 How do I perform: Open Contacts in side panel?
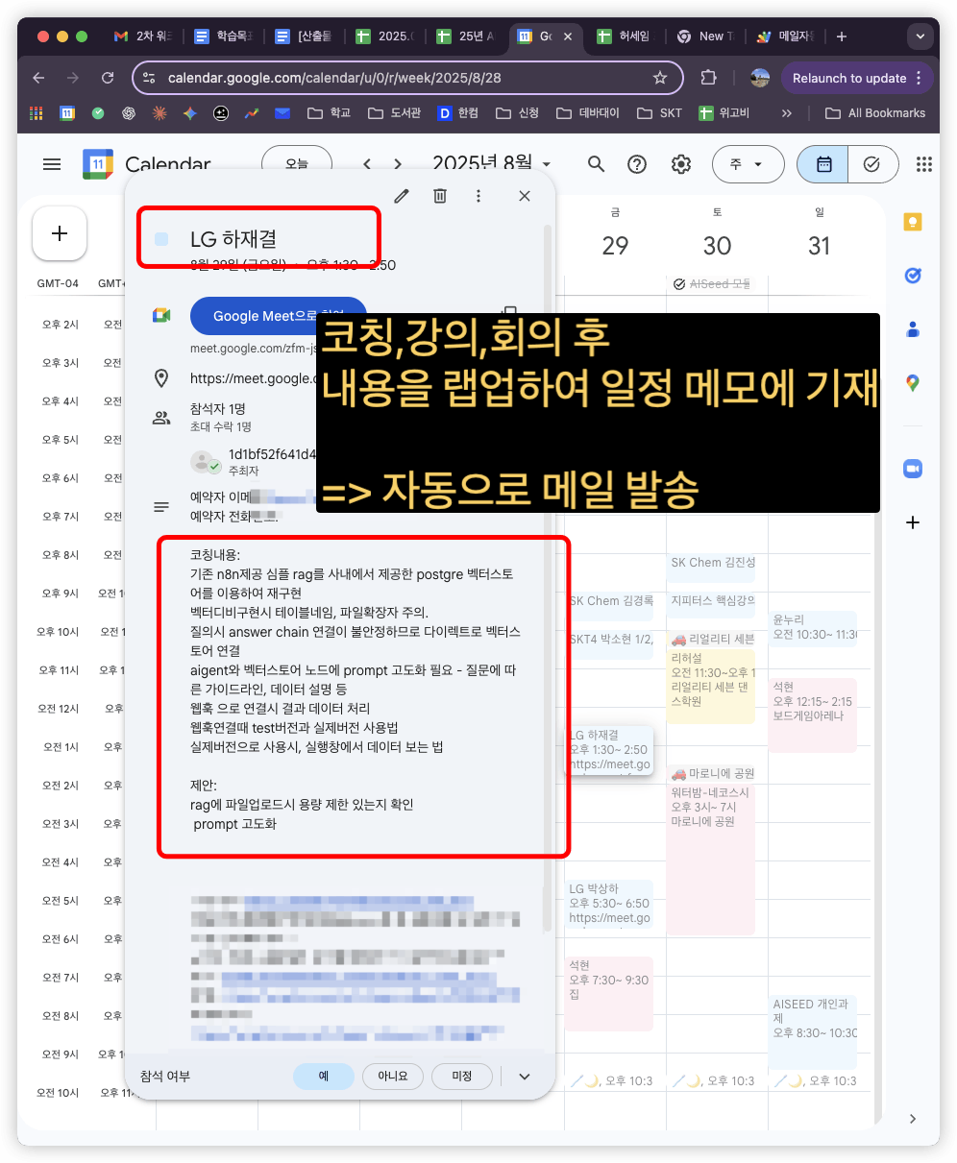pyautogui.click(x=913, y=329)
